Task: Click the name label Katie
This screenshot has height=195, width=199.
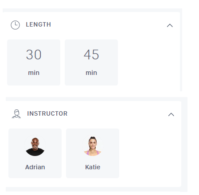Action: tap(93, 167)
